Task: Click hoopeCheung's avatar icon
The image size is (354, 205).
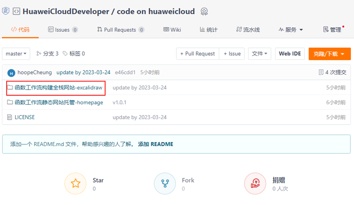Action: pos(11,73)
